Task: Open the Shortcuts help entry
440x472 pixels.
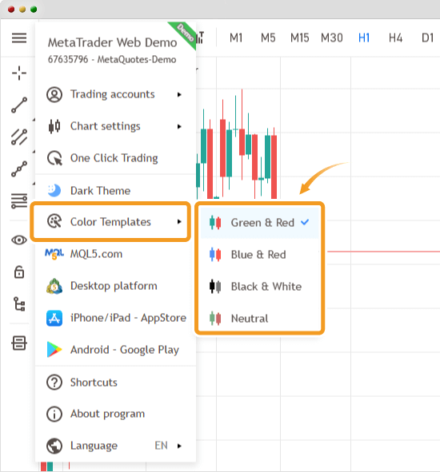Action: pos(115,383)
